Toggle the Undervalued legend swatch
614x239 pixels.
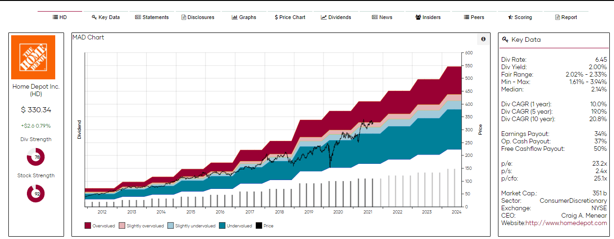(x=222, y=226)
